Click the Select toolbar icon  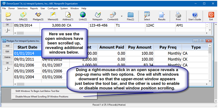(147, 16)
